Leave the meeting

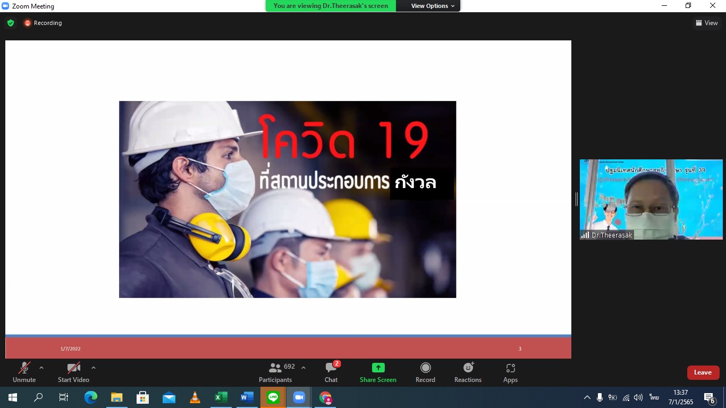703,372
